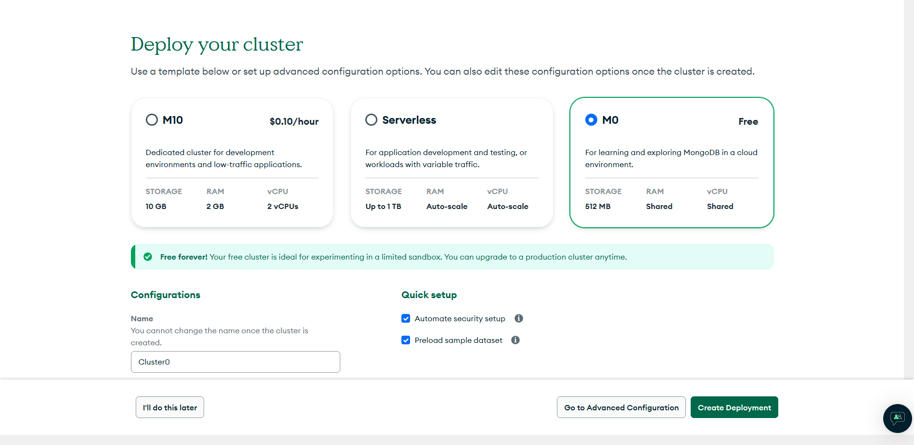Click the Name field label

coord(142,318)
